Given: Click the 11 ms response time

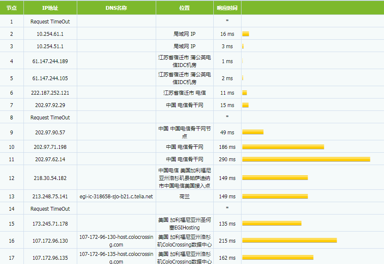Looking at the screenshot, I should (x=227, y=93).
